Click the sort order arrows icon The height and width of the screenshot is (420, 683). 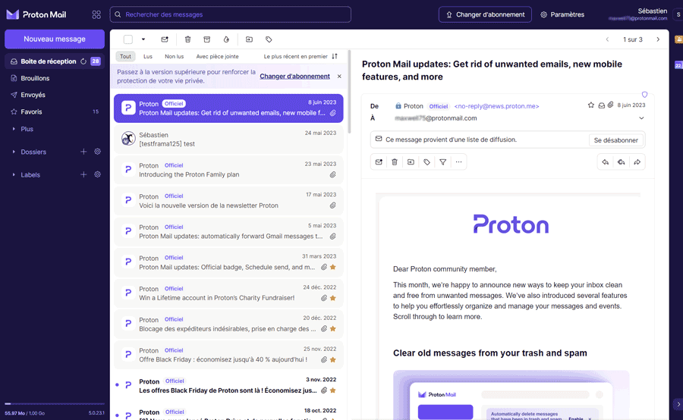click(335, 56)
